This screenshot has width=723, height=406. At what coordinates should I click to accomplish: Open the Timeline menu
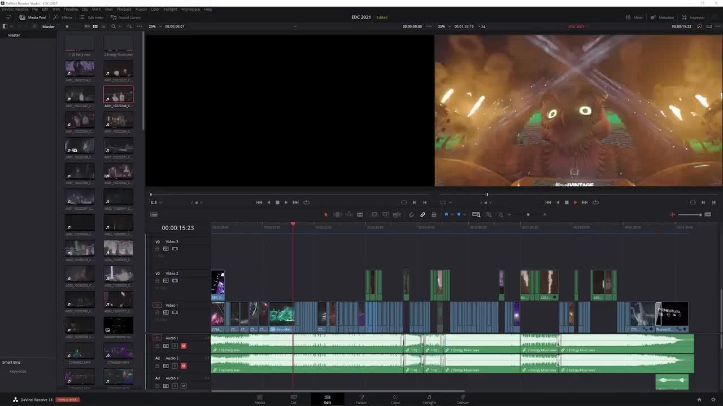71,9
